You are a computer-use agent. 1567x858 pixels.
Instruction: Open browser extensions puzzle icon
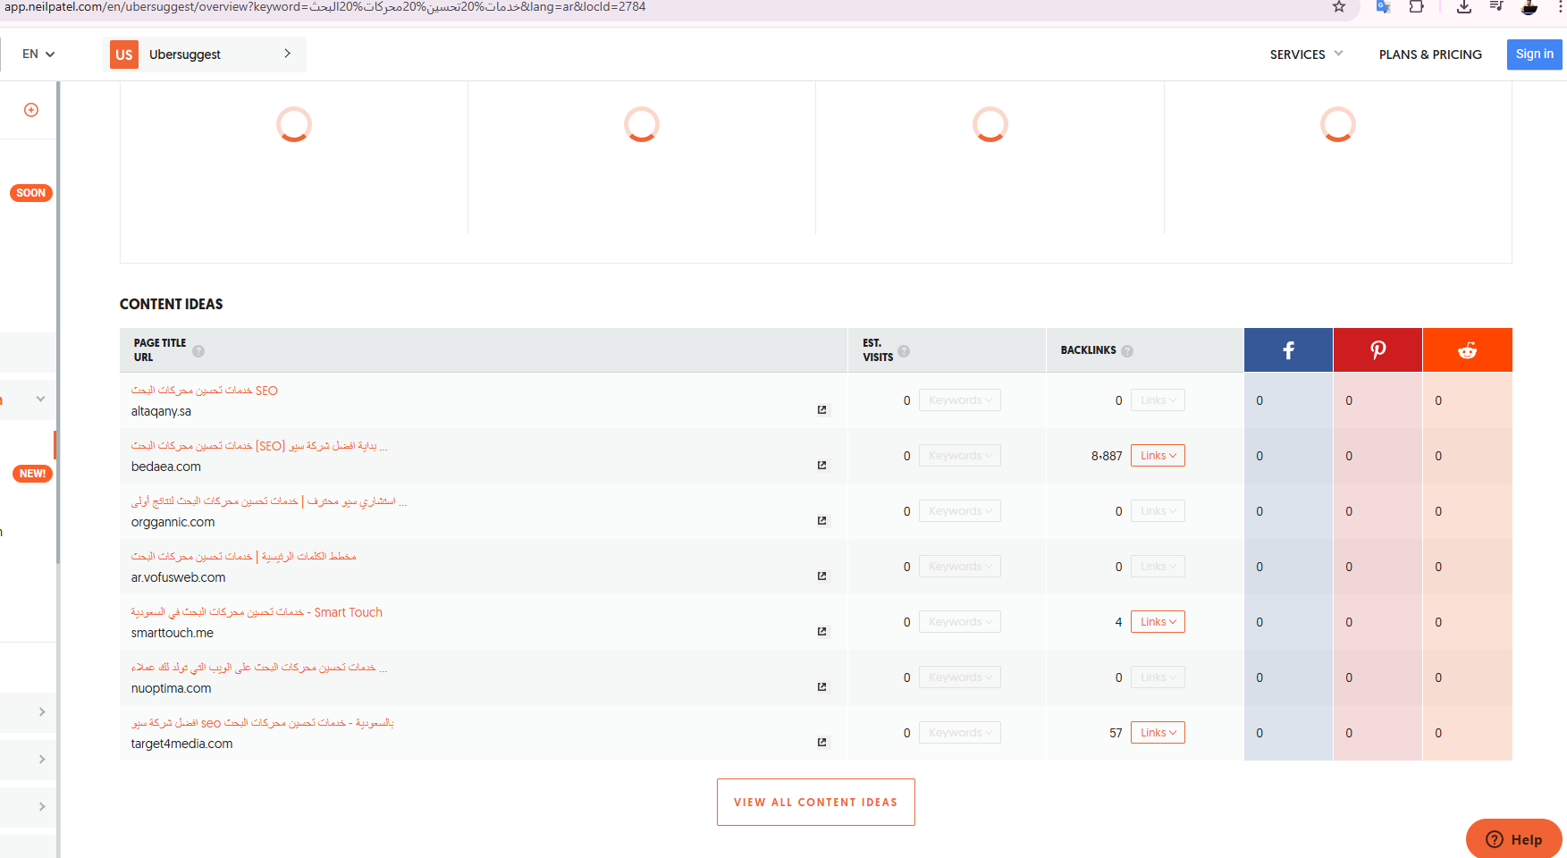[x=1417, y=7]
